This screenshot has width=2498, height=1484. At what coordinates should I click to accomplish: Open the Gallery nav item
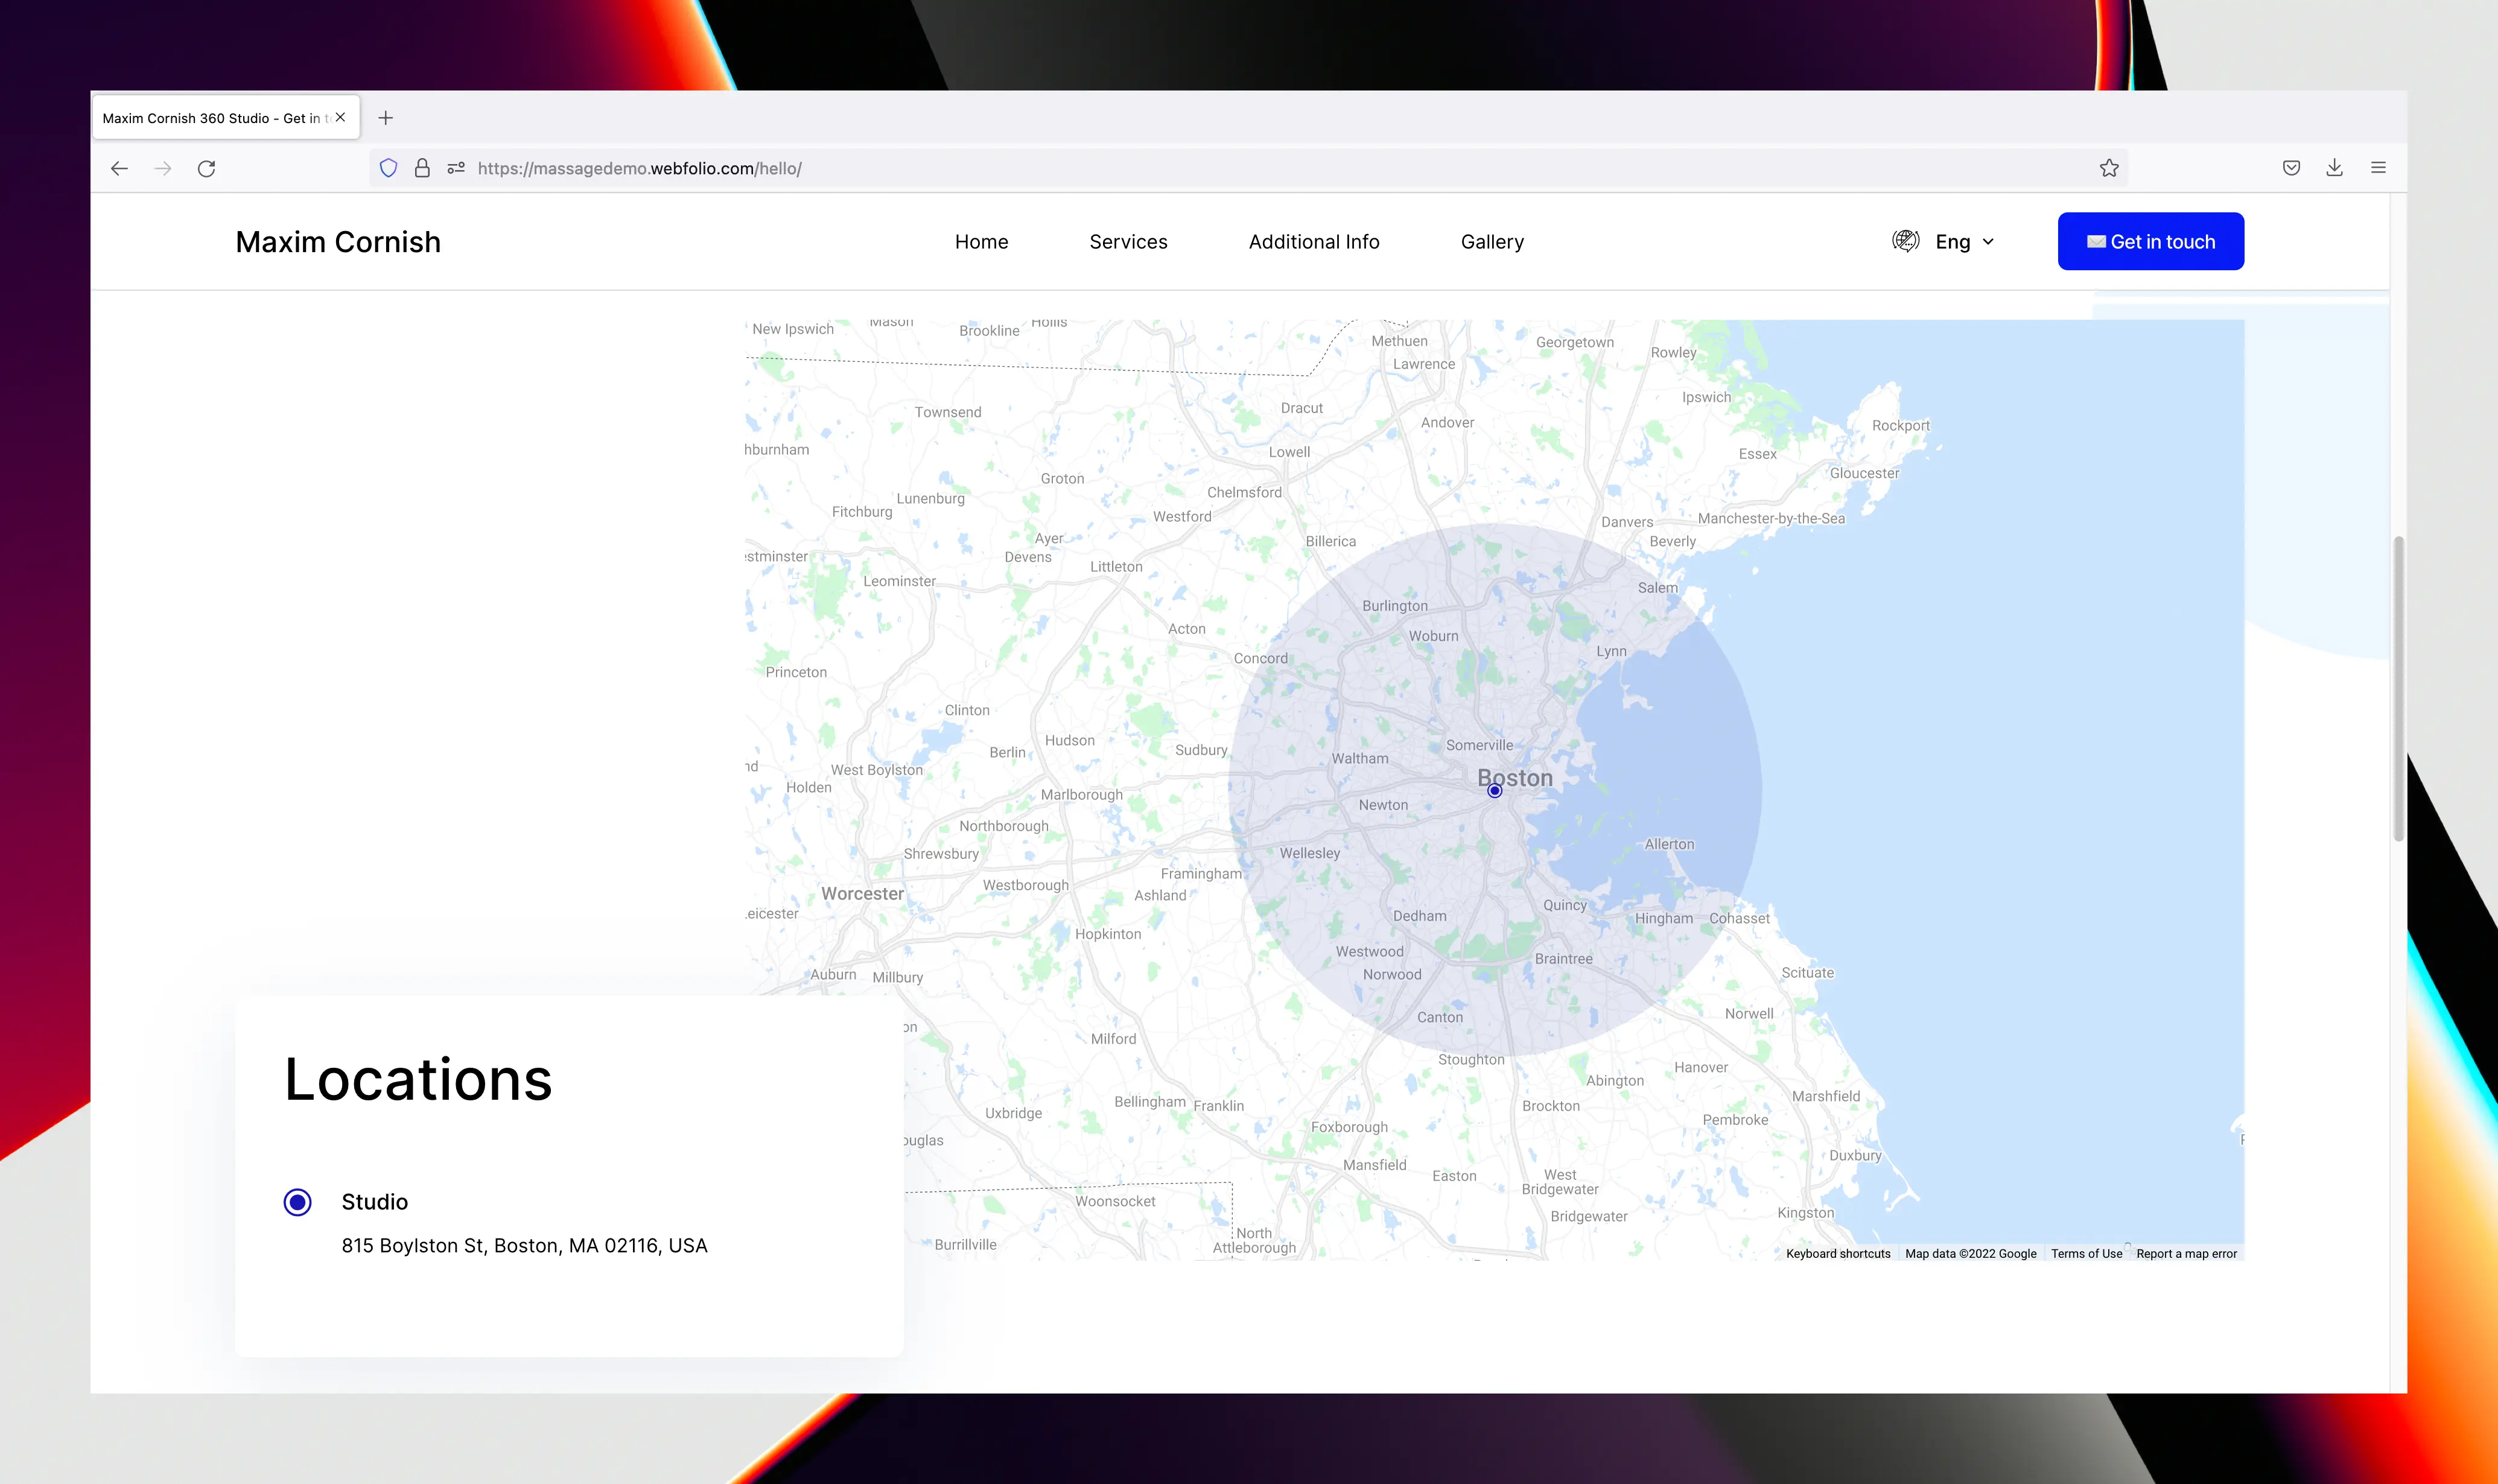tap(1492, 242)
